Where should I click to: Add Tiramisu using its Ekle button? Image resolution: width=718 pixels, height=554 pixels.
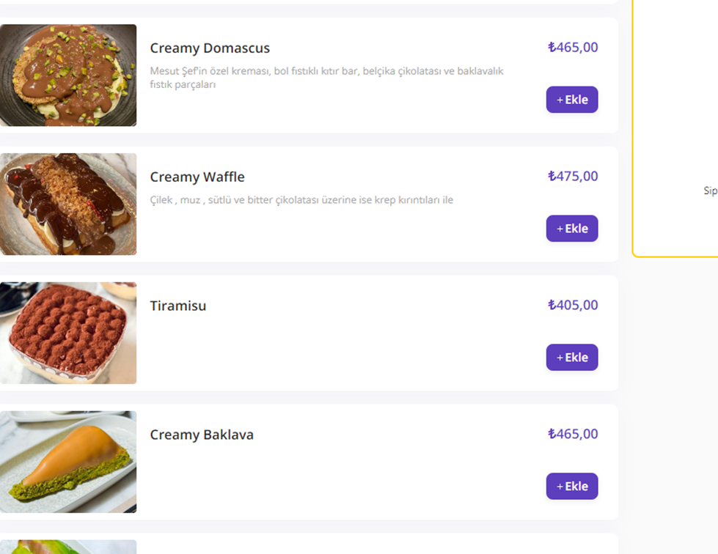(x=571, y=358)
